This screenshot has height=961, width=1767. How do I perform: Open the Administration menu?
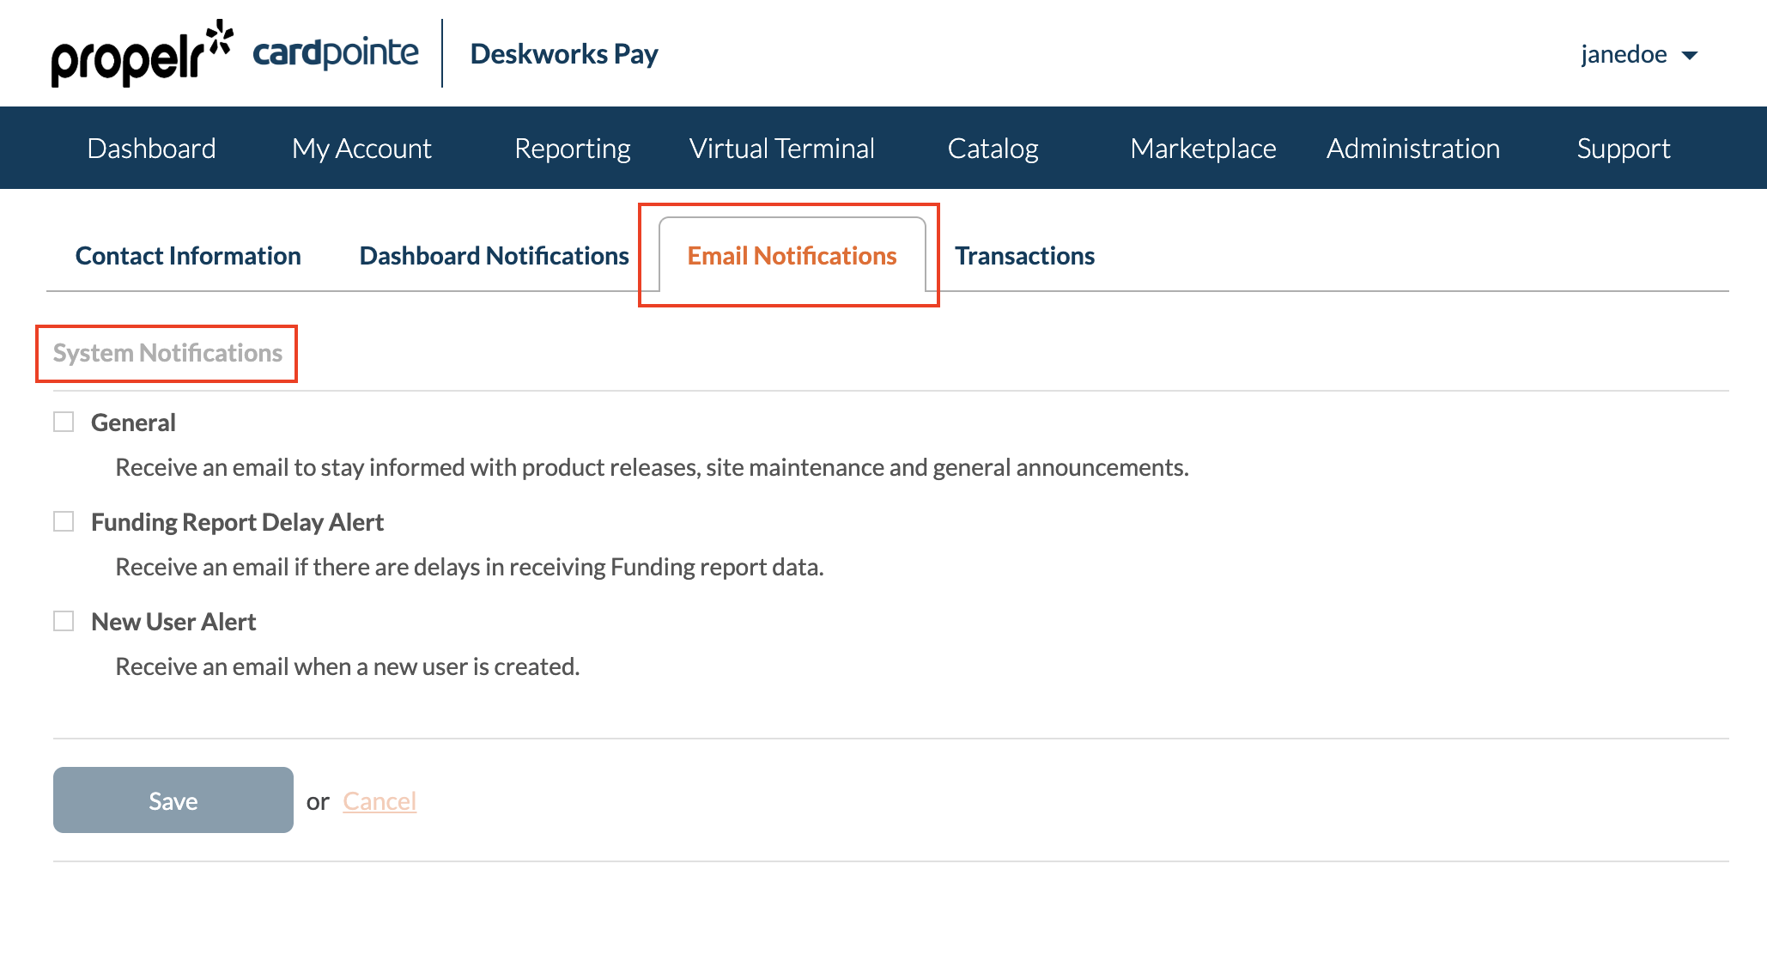click(1413, 149)
